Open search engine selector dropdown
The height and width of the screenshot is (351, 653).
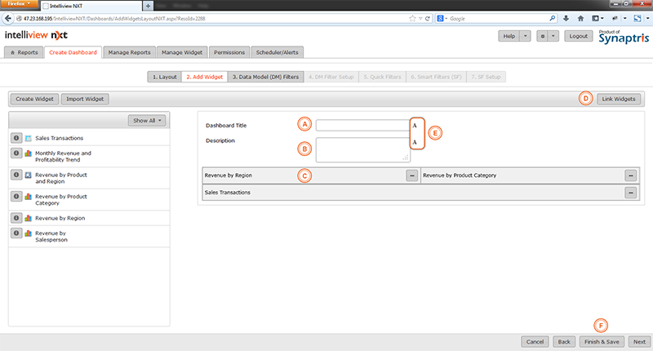point(442,18)
